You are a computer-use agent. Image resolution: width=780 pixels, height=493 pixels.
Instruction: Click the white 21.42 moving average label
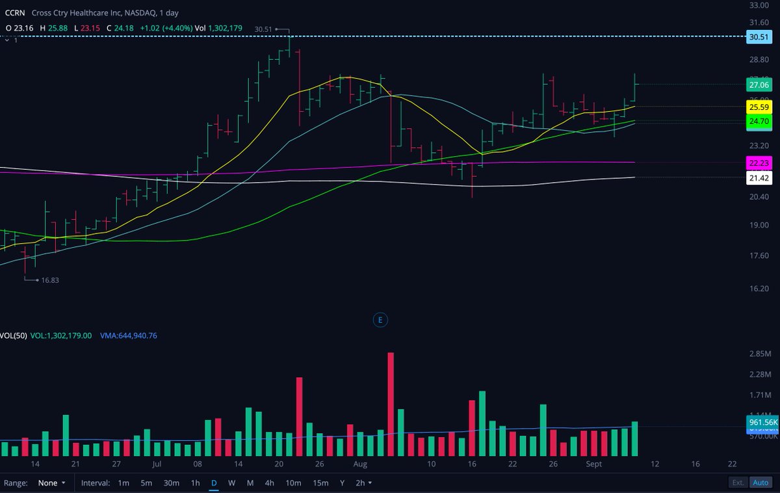(759, 178)
